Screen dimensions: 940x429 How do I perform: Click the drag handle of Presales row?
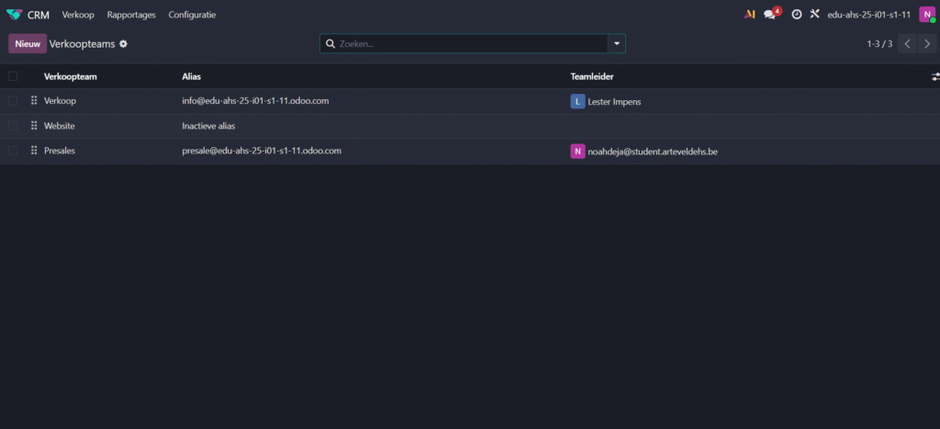(34, 151)
